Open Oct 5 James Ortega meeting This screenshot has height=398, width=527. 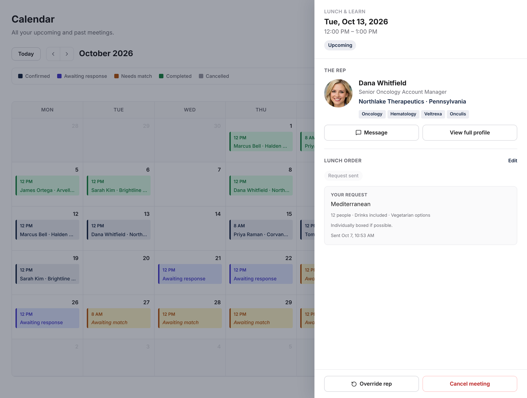point(47,186)
